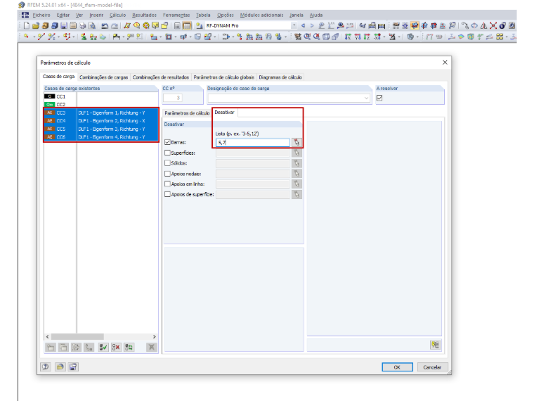Click the X-direction view icon
Image resolution: width=534 pixels, height=401 pixels.
coord(348,37)
